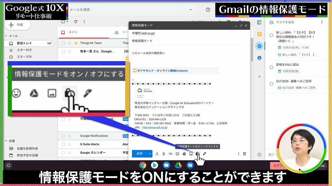Open the mail list toolbar more menu

[84, 21]
